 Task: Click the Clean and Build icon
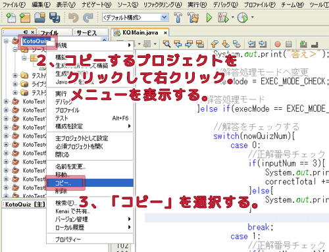click(193, 18)
